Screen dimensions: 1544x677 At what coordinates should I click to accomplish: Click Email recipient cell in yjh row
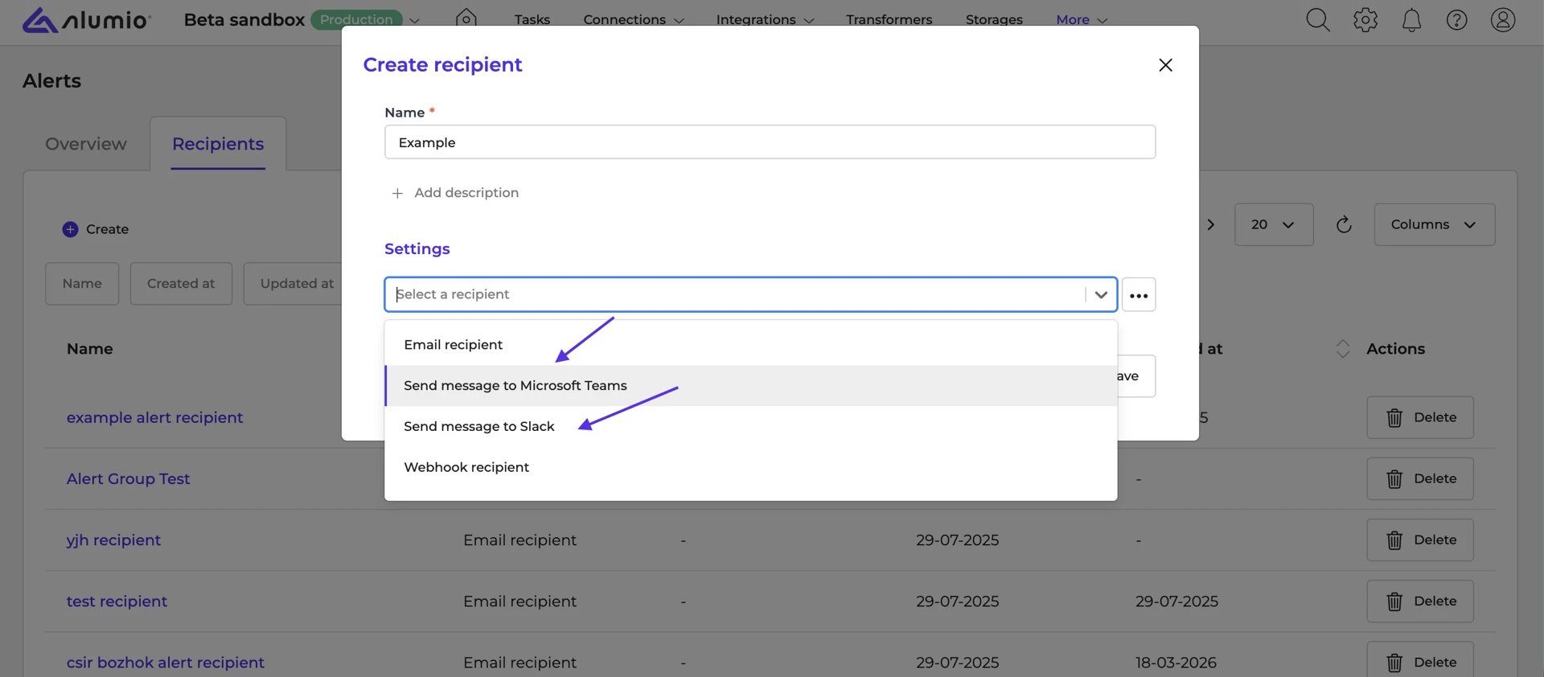click(x=519, y=540)
